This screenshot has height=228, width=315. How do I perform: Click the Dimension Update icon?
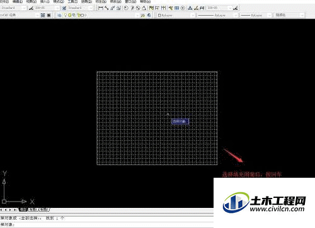pyautogui.click(x=202, y=8)
